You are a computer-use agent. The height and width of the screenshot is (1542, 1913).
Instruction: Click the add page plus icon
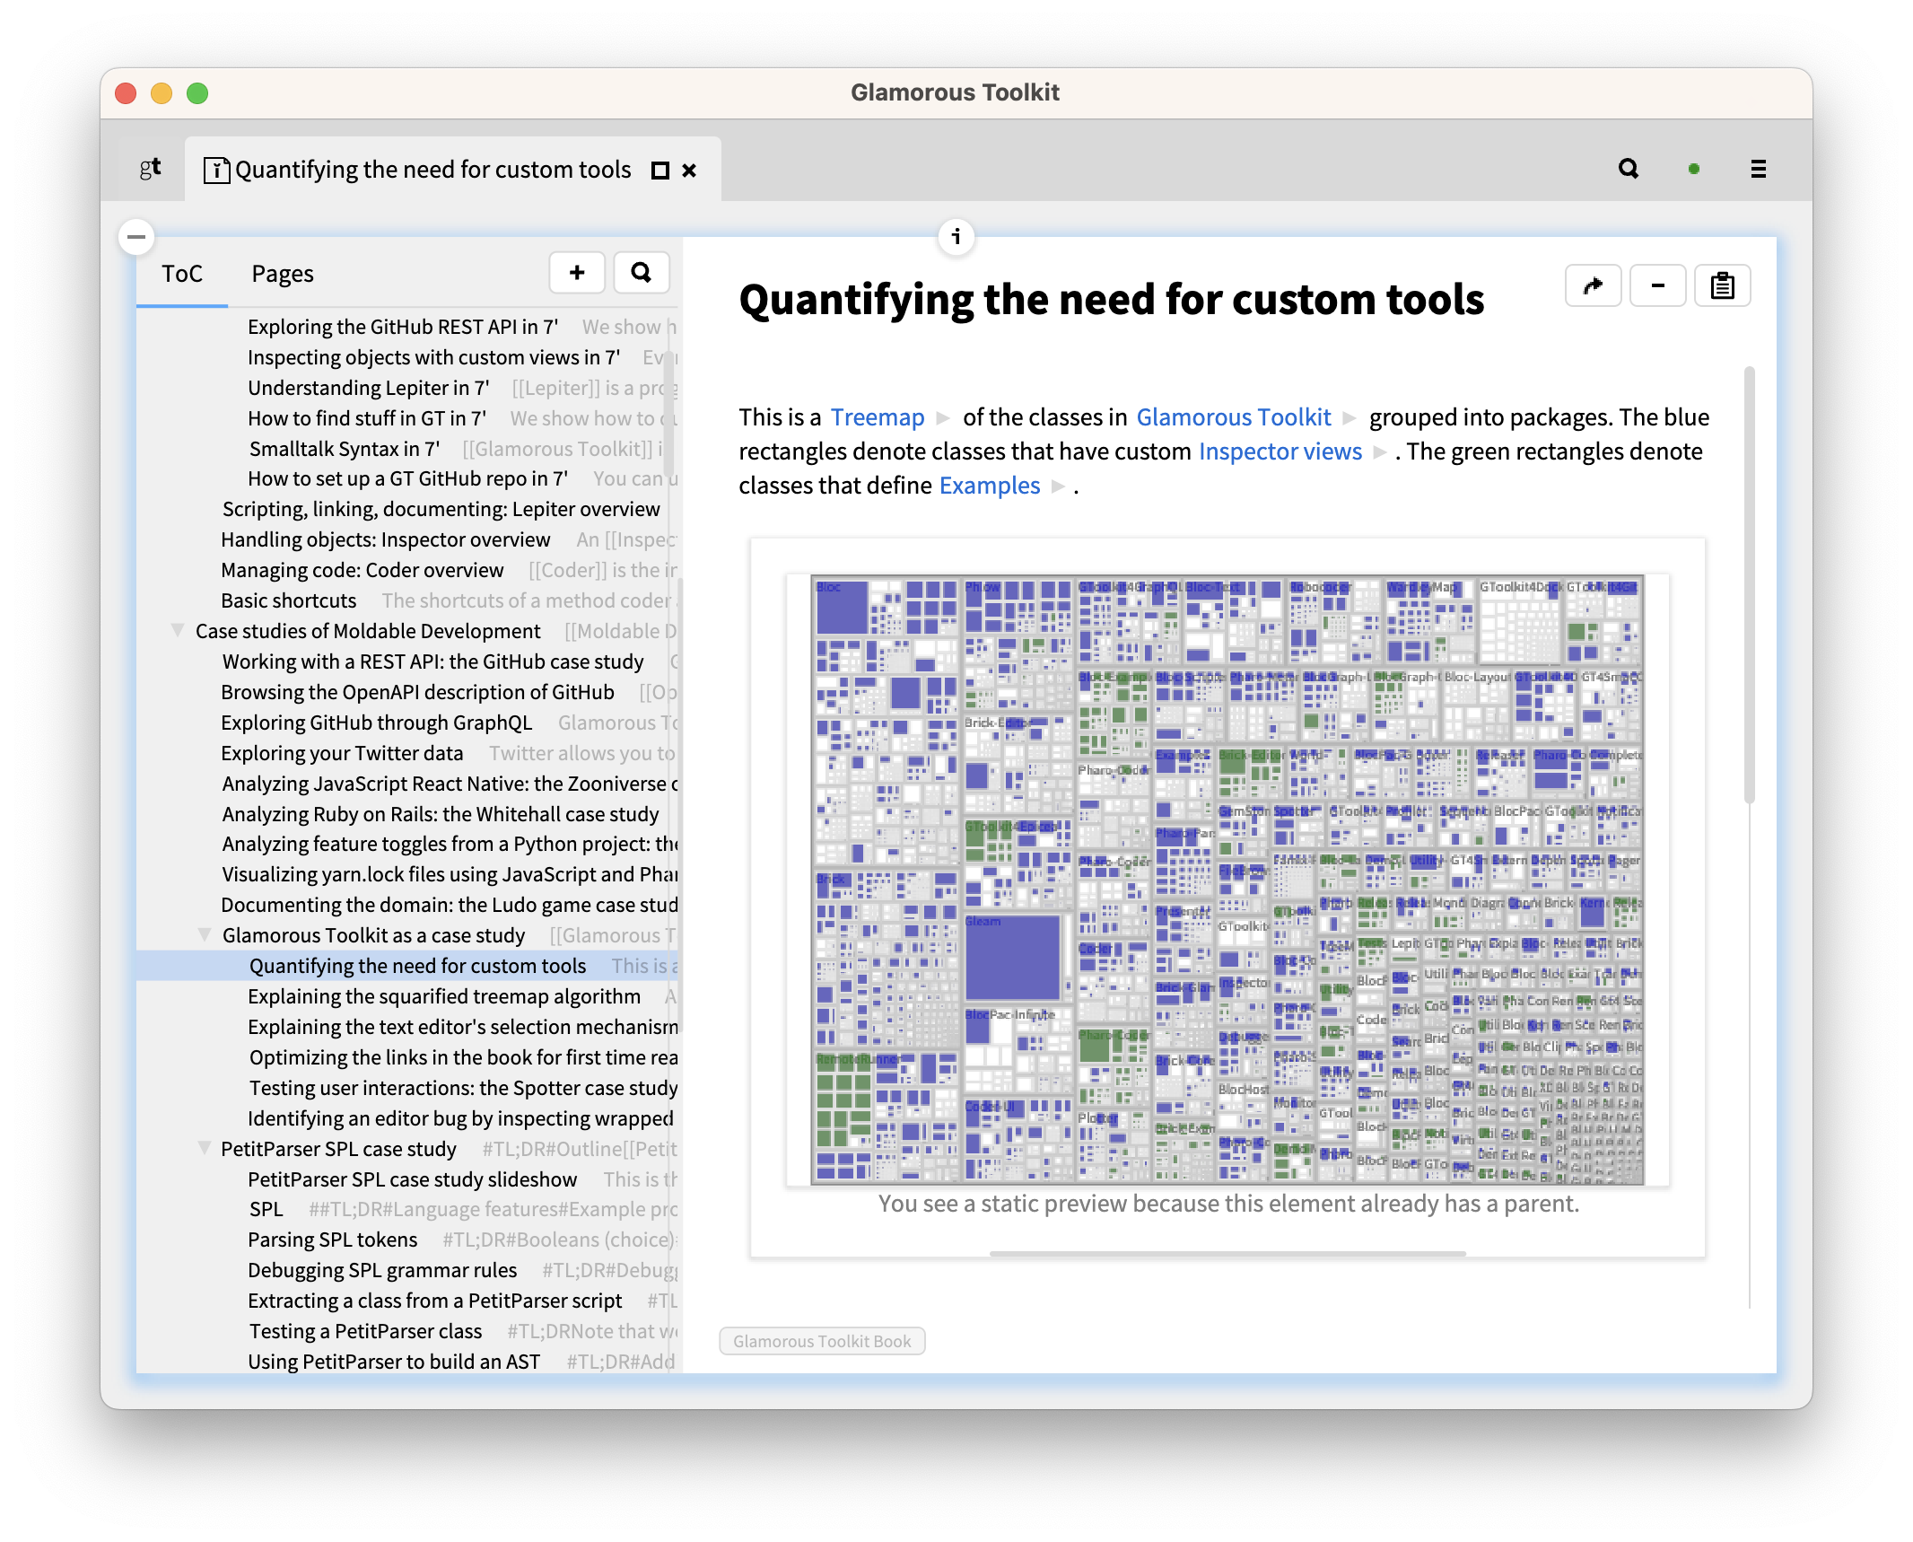click(577, 272)
